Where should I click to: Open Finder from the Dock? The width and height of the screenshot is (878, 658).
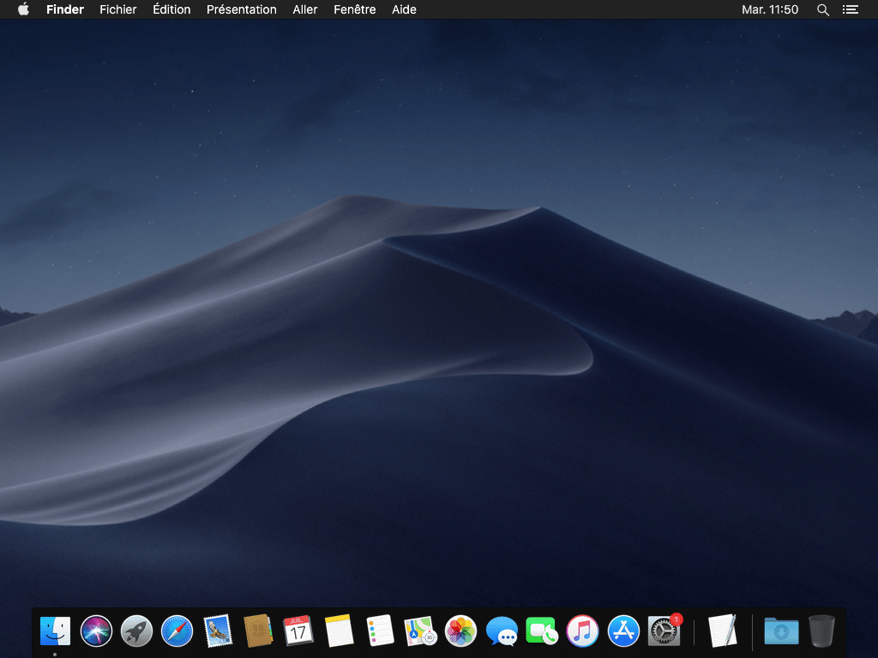click(56, 631)
